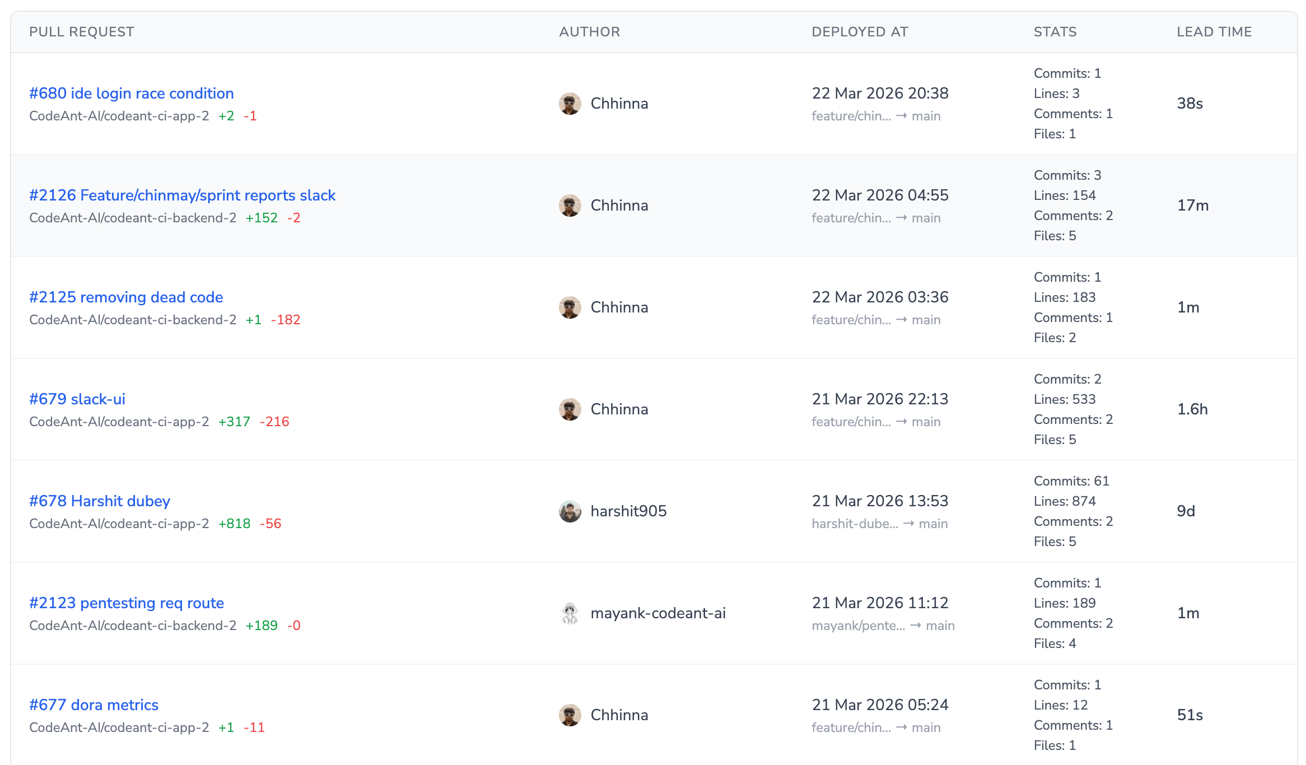Open PR #679 slack-ui link
The height and width of the screenshot is (765, 1306).
77,399
